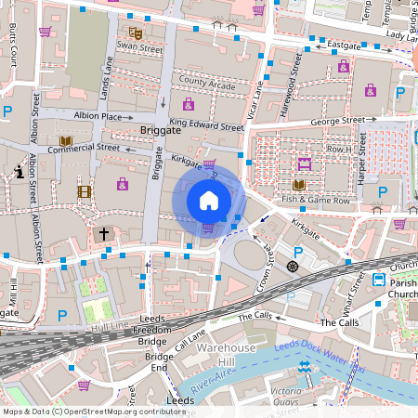Select the shopping cart icon directly below home marker
This screenshot has height=418, width=418.
[208, 229]
